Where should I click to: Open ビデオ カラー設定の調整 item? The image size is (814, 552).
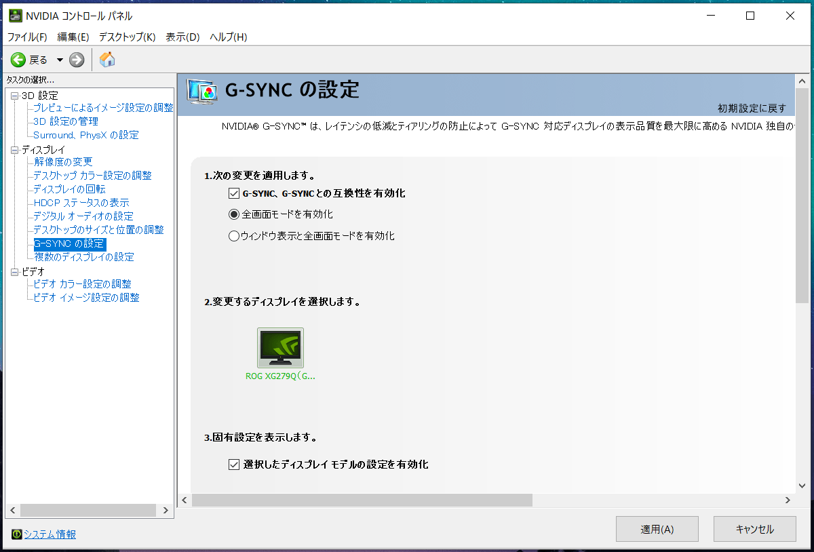[x=82, y=284]
